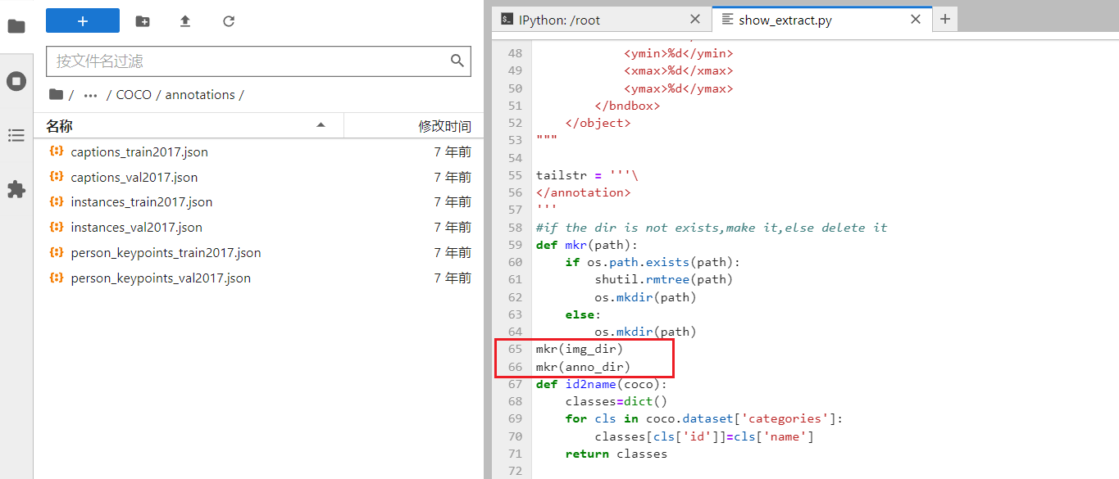Click the blue + new launcher button

82,20
